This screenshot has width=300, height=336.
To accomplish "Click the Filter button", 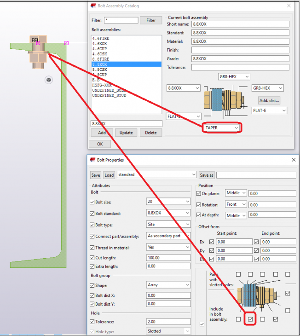I will (x=151, y=20).
